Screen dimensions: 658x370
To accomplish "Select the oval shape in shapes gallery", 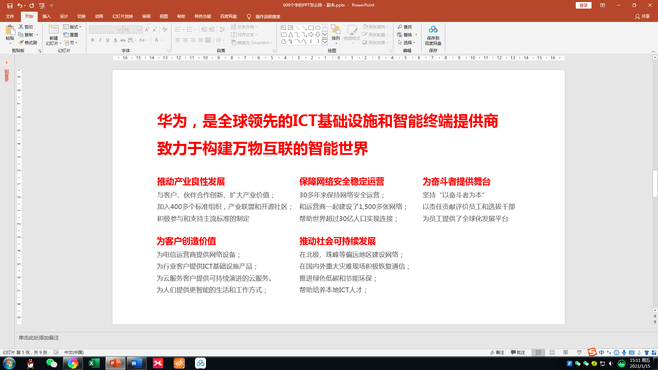I will pos(318,27).
